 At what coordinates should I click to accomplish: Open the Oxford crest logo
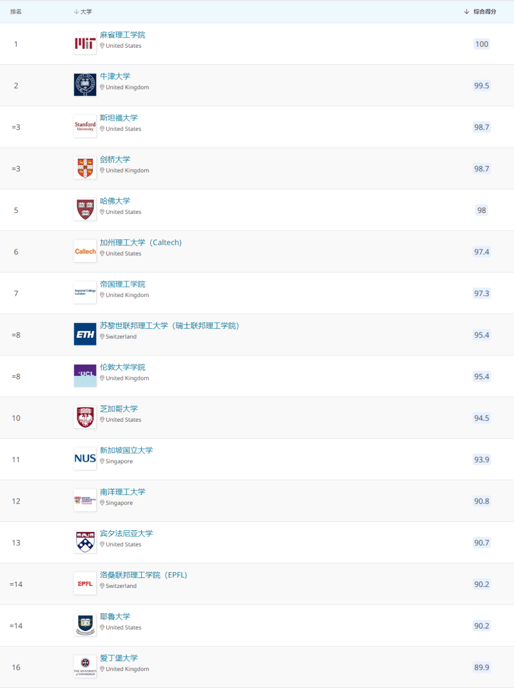85,85
